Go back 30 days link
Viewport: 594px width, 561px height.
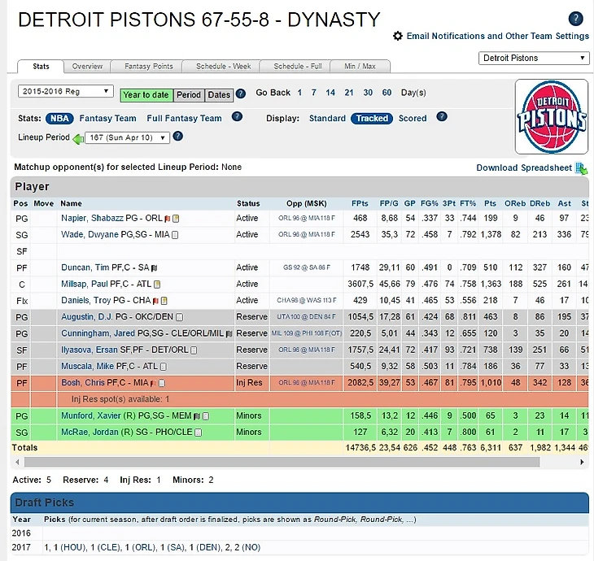click(x=368, y=93)
